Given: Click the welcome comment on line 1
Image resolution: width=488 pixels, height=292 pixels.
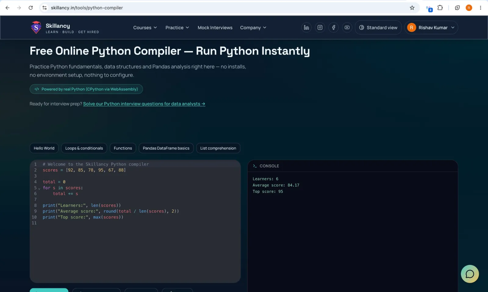Looking at the screenshot, I should point(96,164).
